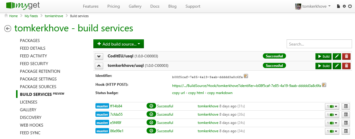Select FEED DETAILS in the sidebar
Screen dimensions: 355x139
(33, 48)
